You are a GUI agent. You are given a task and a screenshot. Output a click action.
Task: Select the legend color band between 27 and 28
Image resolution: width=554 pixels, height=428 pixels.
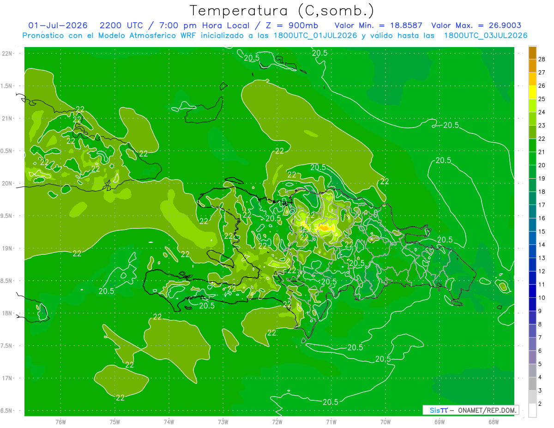(x=532, y=66)
